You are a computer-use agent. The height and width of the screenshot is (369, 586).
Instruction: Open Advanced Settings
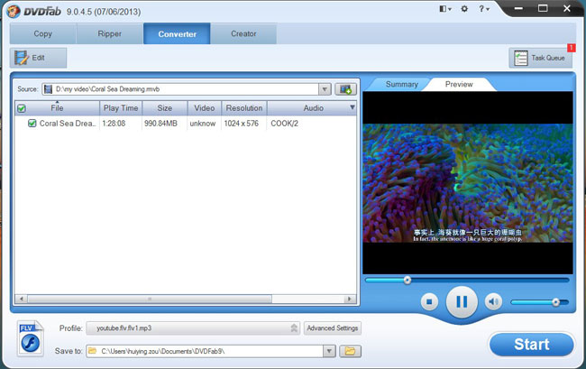[333, 328]
